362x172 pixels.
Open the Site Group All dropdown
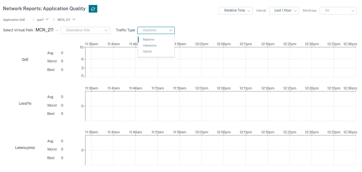click(338, 11)
